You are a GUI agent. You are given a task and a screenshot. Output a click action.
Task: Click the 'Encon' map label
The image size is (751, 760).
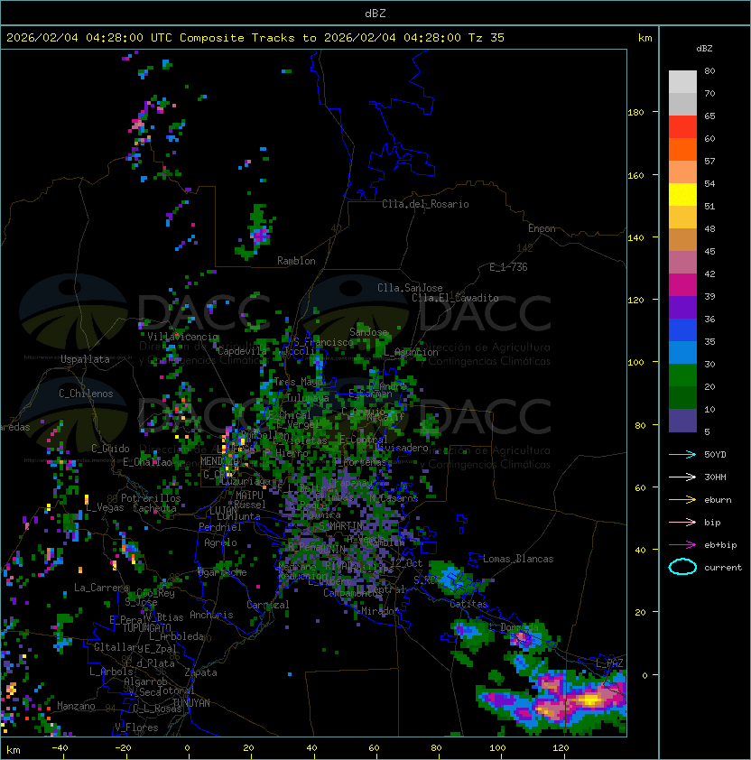(x=542, y=228)
